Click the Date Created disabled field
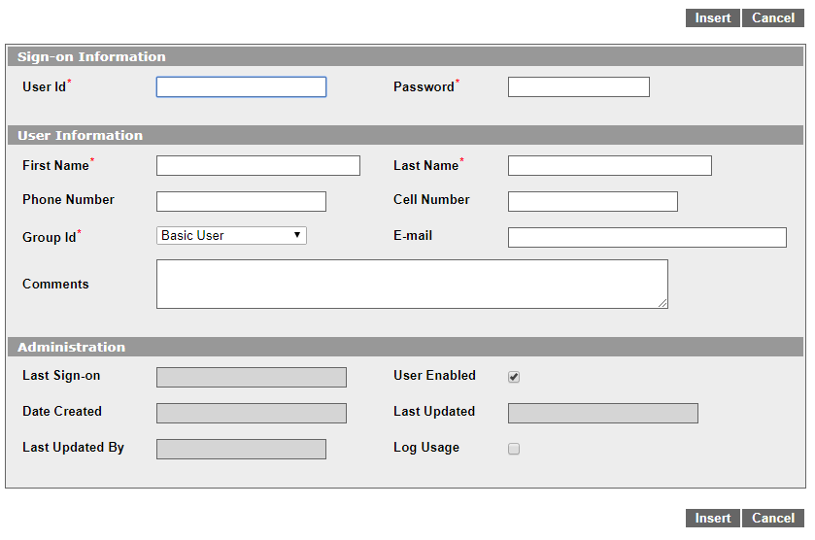815x540 pixels. pyautogui.click(x=251, y=413)
